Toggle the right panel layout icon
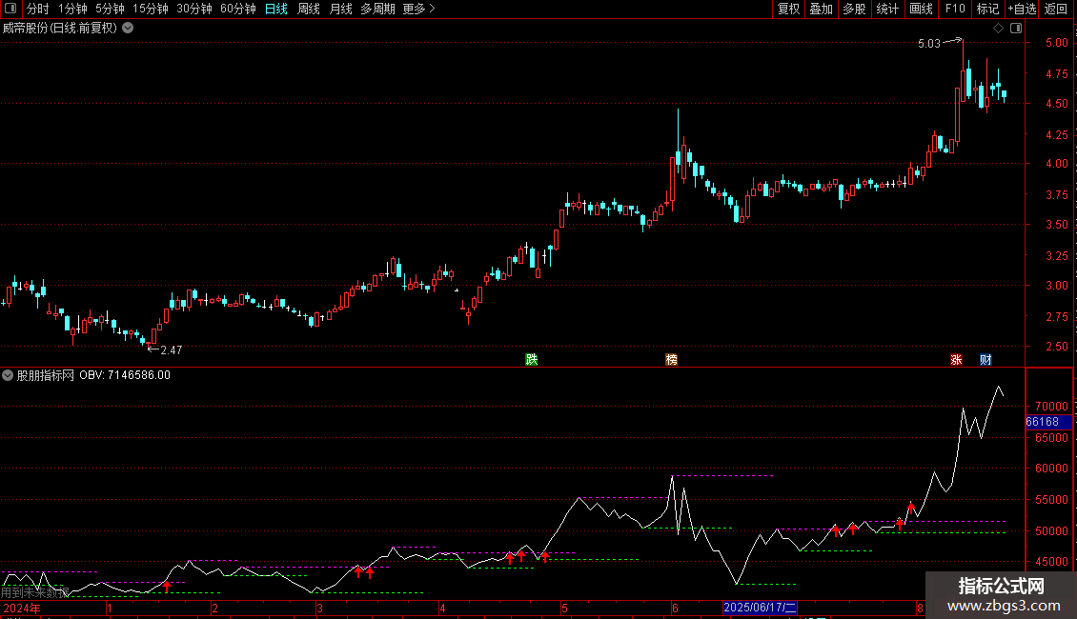This screenshot has height=619, width=1077. click(x=1016, y=29)
